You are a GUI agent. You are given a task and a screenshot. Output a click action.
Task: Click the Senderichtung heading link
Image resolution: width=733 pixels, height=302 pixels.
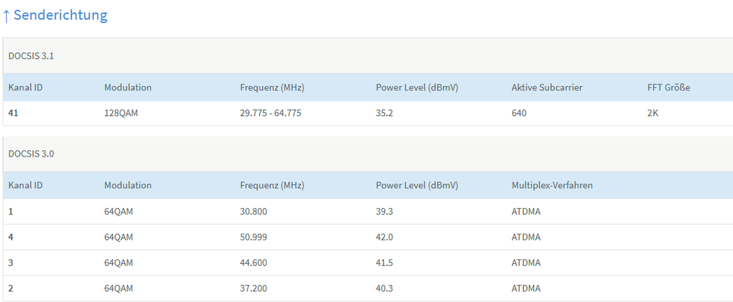(x=60, y=15)
